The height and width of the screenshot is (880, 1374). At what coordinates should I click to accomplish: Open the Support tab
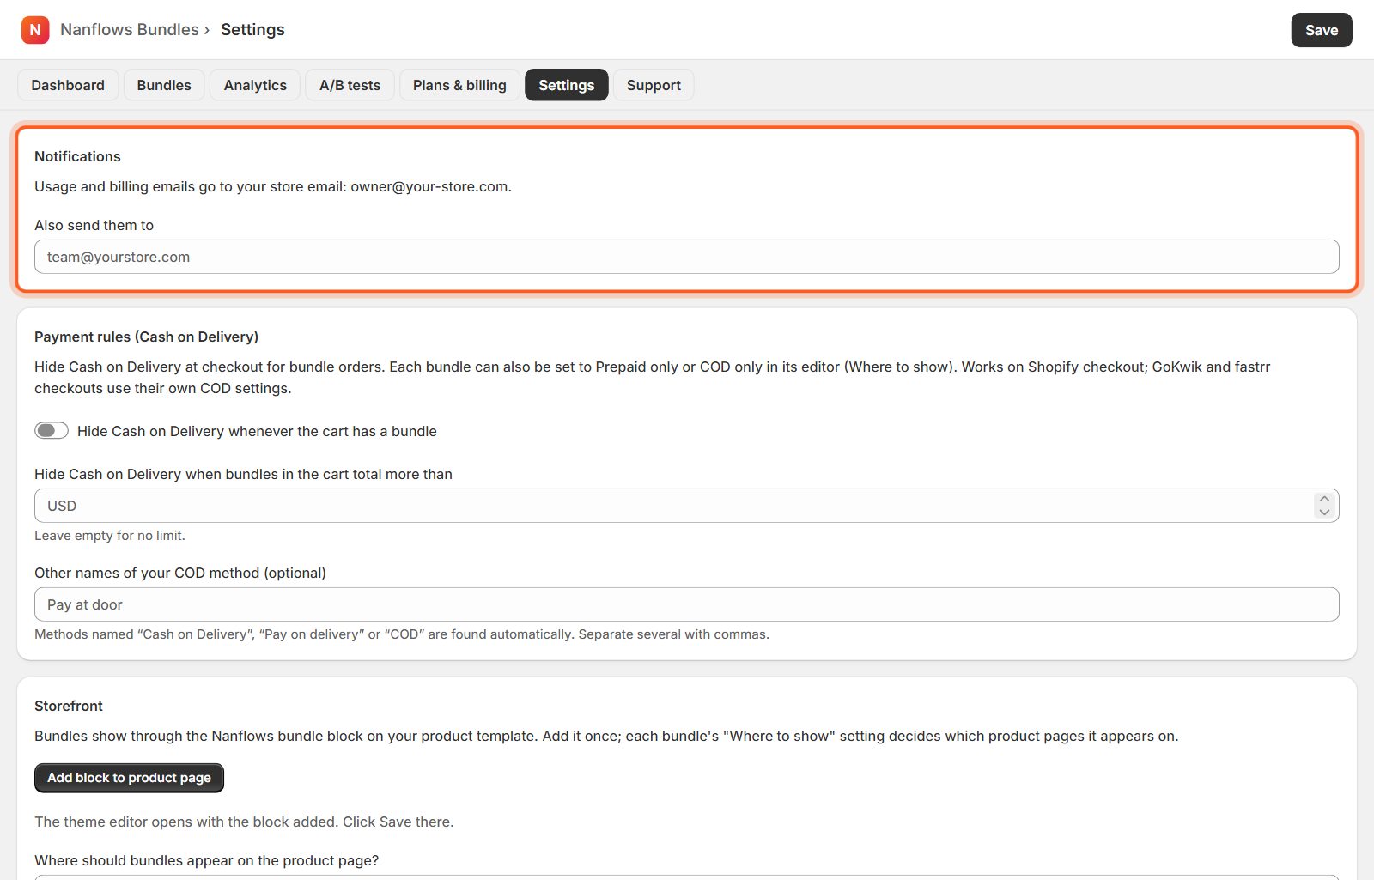[x=654, y=85]
